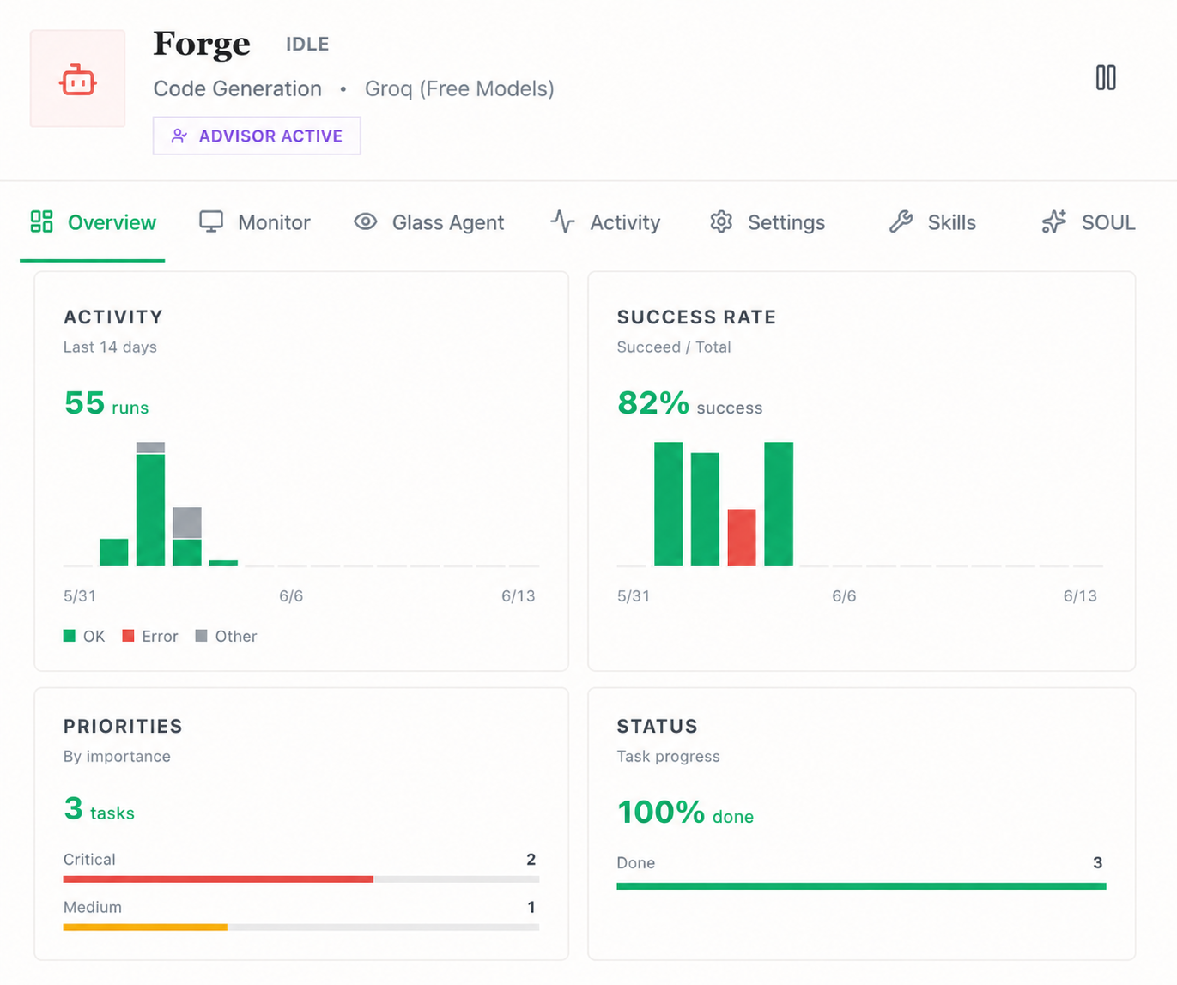Viewport: 1177px width, 985px height.
Task: Click the tallest green bar in Activity chart
Action: (150, 510)
